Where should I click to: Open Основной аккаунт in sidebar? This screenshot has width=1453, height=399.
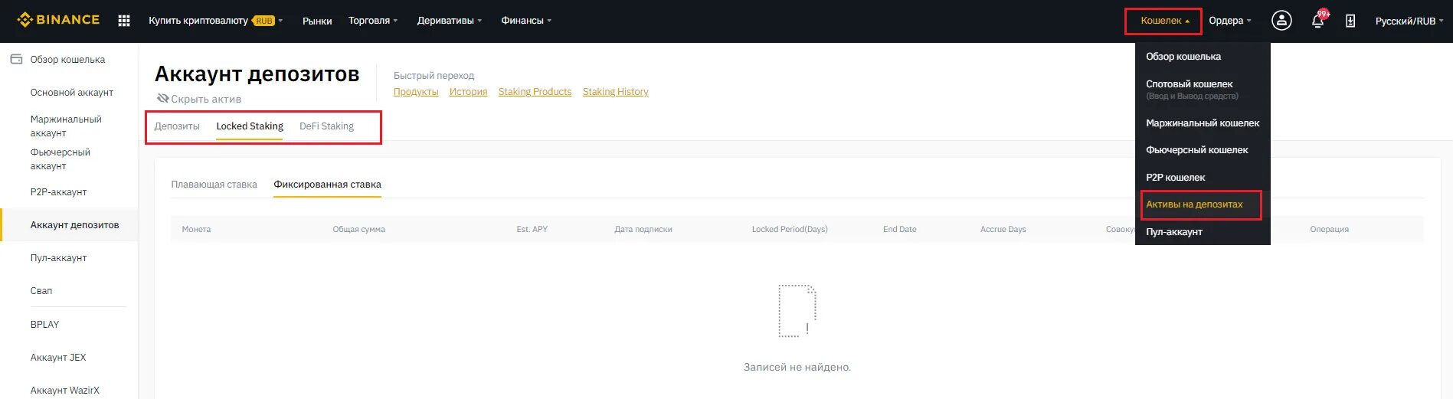(71, 92)
